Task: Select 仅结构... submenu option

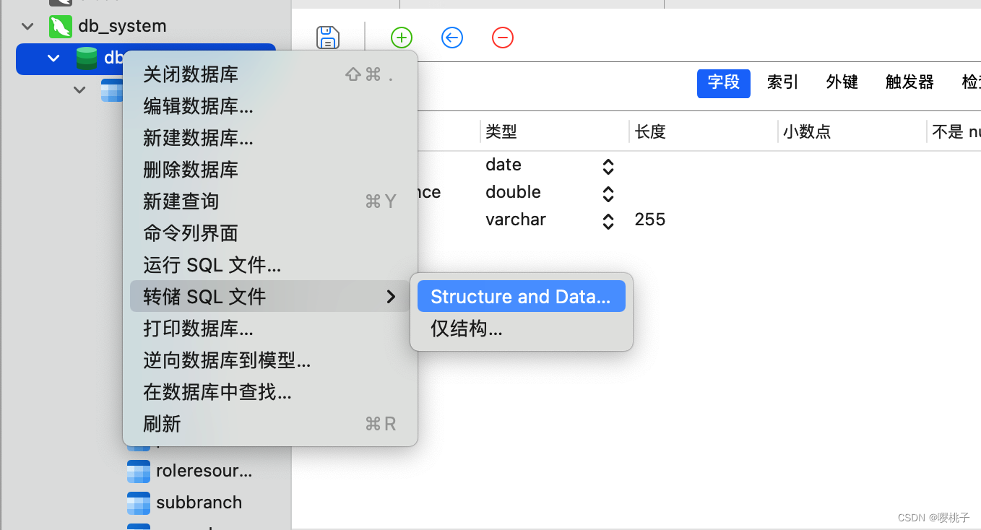Action: tap(522, 329)
